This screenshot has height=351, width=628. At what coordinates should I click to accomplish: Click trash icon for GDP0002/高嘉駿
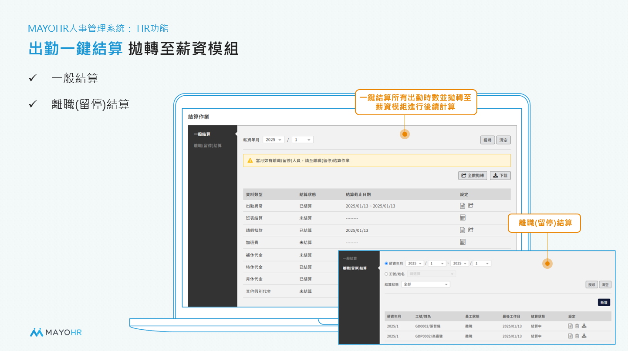577,336
